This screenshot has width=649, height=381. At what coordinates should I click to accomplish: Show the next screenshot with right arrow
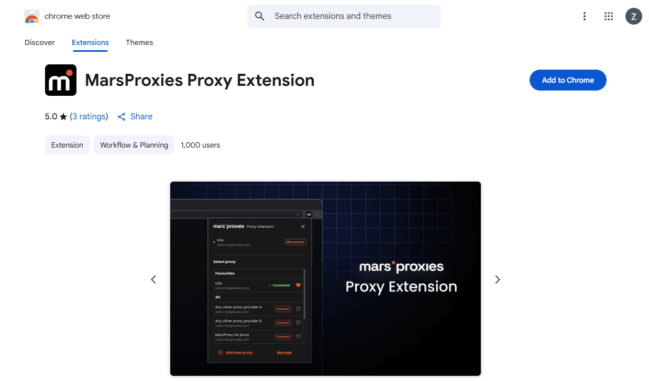pyautogui.click(x=498, y=279)
